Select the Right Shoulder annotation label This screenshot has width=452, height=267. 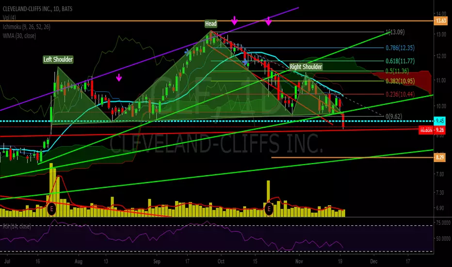click(x=306, y=67)
